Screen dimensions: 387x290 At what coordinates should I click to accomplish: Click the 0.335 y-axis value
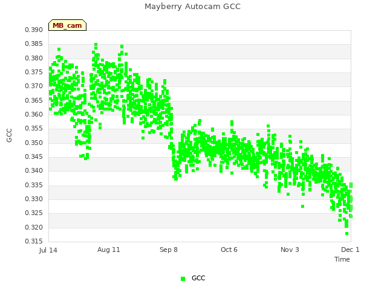coord(34,185)
